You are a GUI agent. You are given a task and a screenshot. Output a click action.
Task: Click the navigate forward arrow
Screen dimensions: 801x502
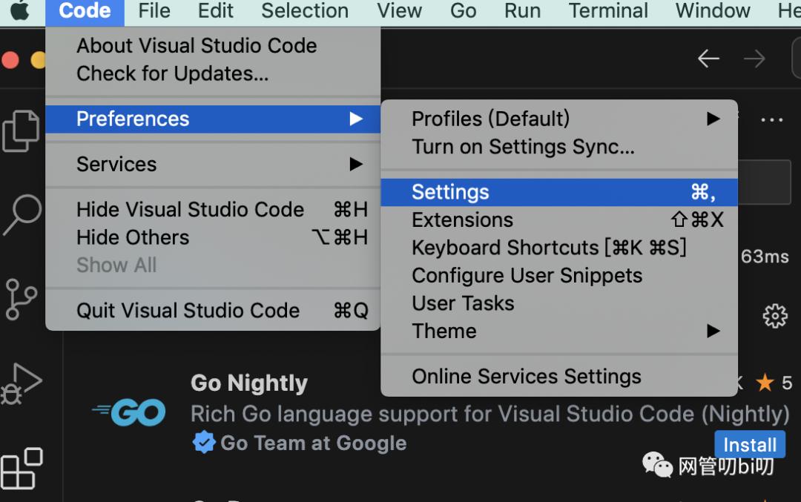tap(754, 59)
